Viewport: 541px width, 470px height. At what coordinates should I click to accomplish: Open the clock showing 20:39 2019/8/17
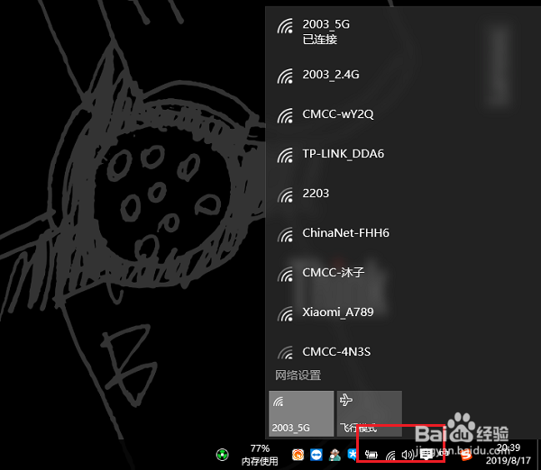tap(509, 454)
